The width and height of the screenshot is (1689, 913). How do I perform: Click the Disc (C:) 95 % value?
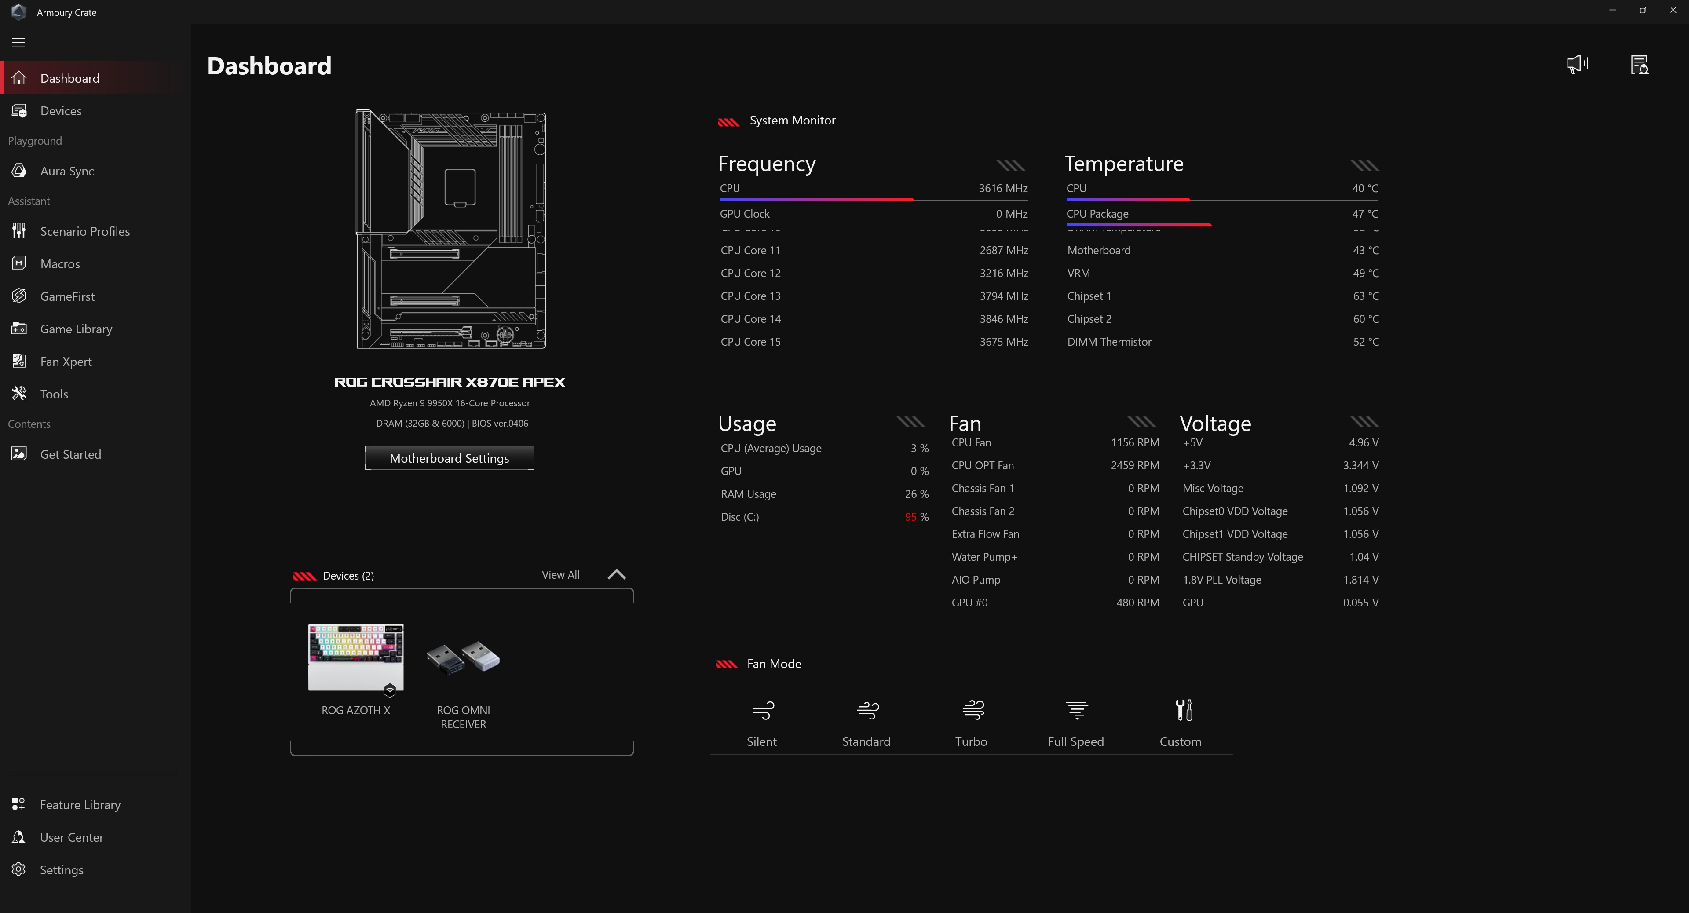click(917, 517)
